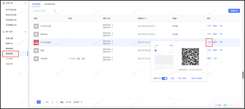Collapse the 推广助手 sidebar section
The height and width of the screenshot is (109, 245).
(25, 32)
